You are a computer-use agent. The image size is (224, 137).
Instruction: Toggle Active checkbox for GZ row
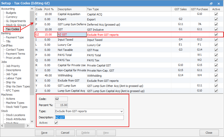216,35
